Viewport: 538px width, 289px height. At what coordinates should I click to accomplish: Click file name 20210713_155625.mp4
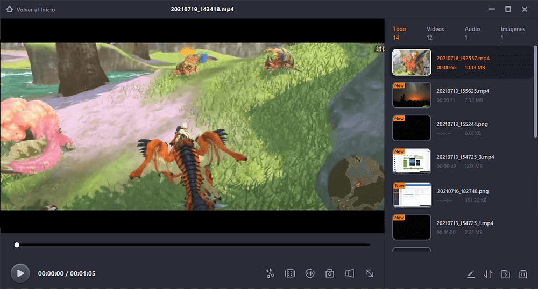[x=463, y=91]
